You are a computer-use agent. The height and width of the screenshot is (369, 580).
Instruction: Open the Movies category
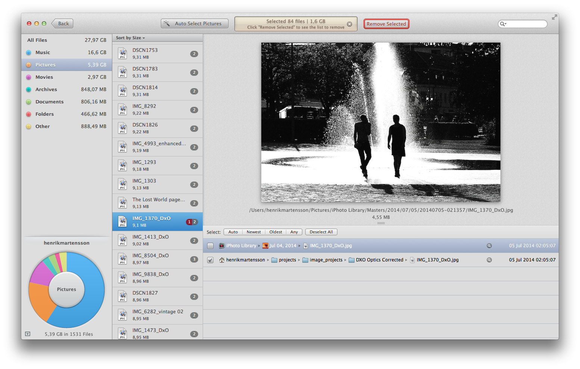[66, 77]
